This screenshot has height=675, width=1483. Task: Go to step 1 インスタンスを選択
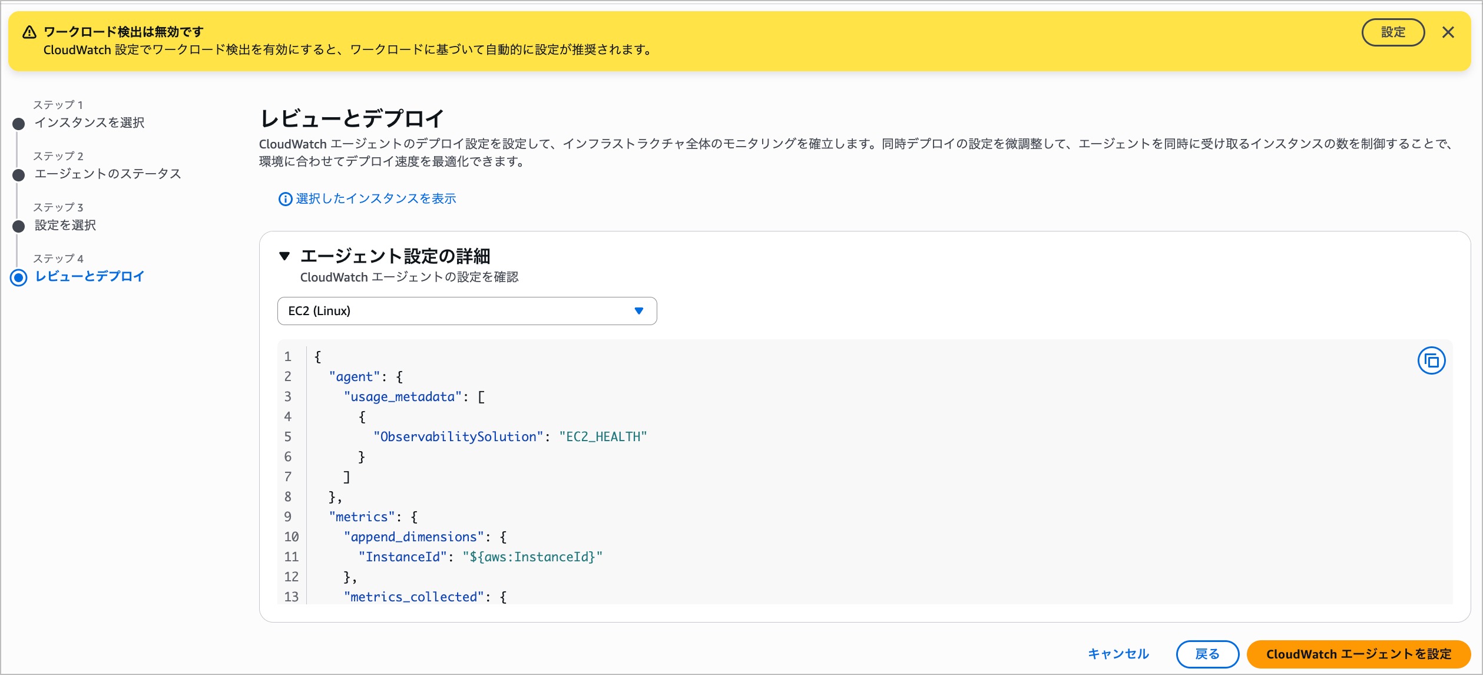pos(90,123)
